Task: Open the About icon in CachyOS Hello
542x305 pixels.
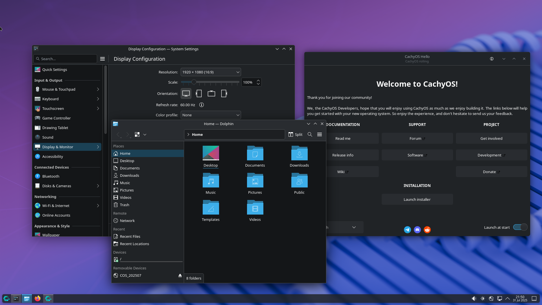Action: (x=491, y=59)
